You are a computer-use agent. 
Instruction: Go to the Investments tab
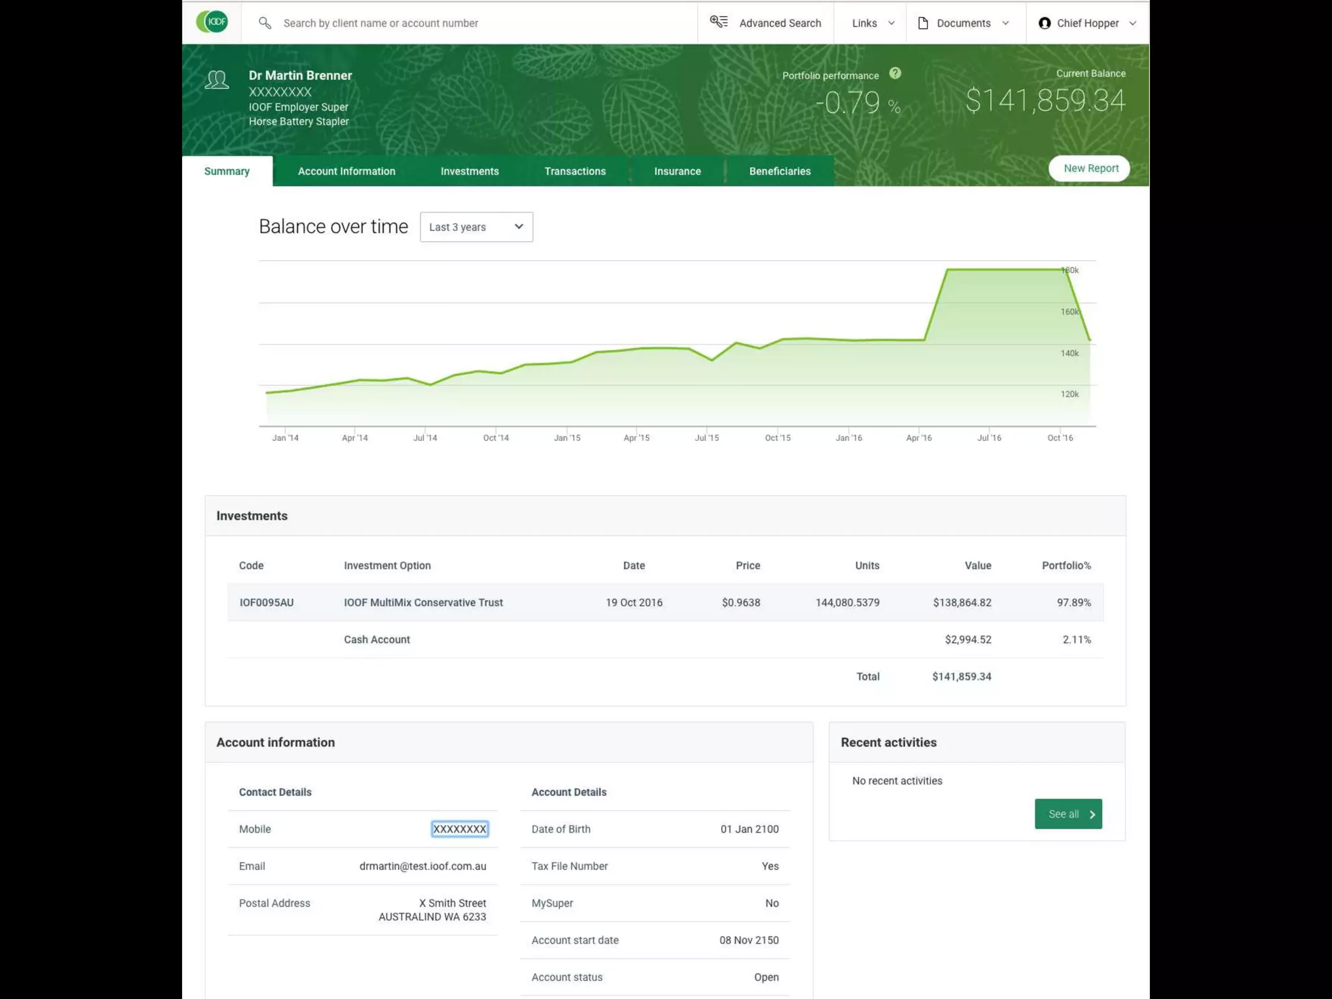(x=470, y=171)
